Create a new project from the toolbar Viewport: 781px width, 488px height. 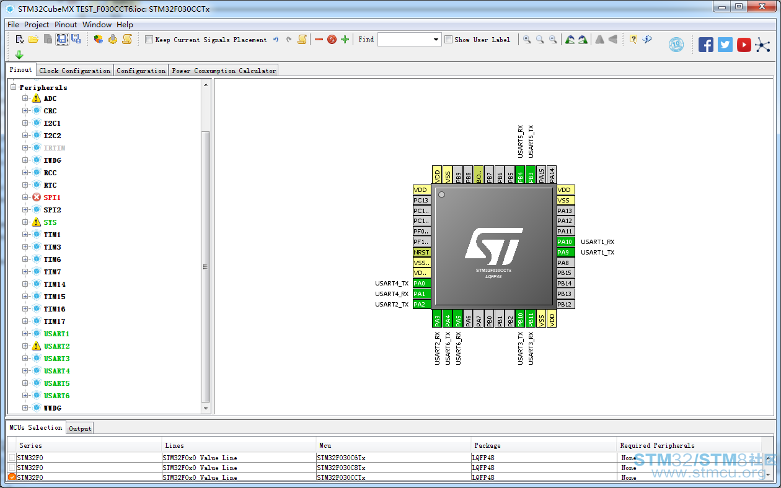tap(20, 40)
